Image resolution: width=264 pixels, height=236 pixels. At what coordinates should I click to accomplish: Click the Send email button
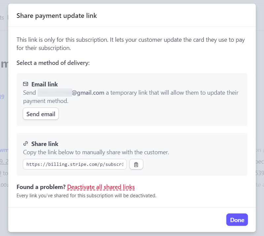41,114
